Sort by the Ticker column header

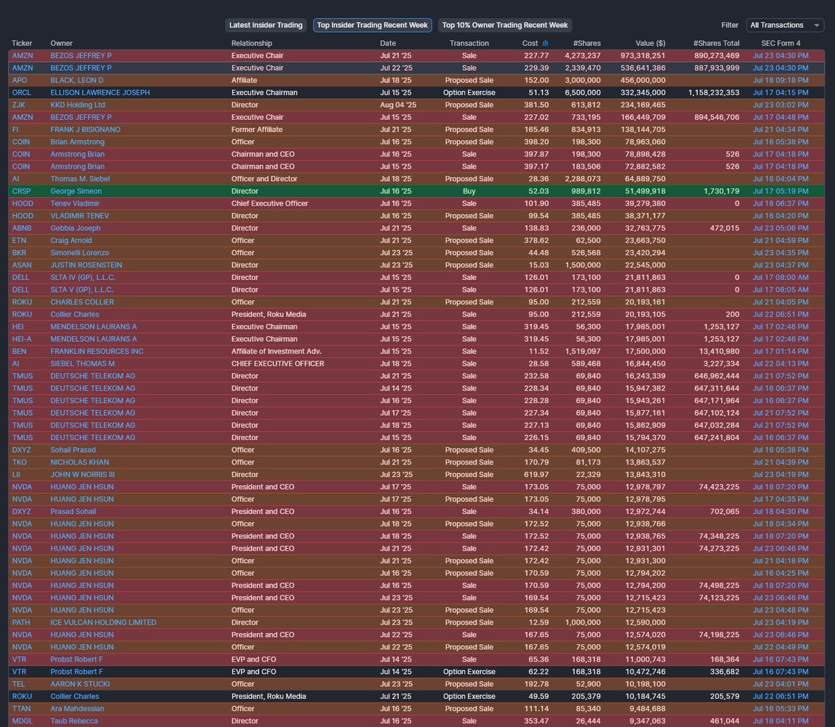tap(22, 43)
